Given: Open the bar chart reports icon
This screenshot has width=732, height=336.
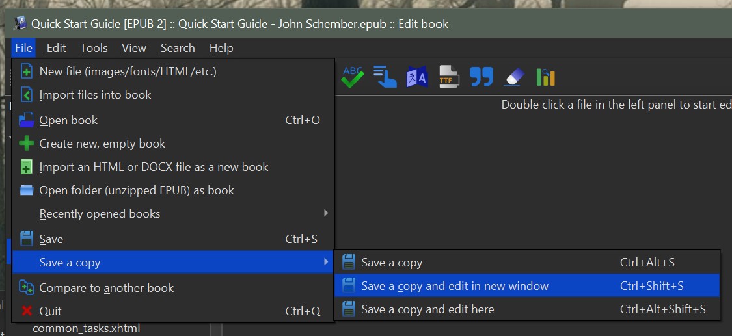Looking at the screenshot, I should tap(545, 77).
